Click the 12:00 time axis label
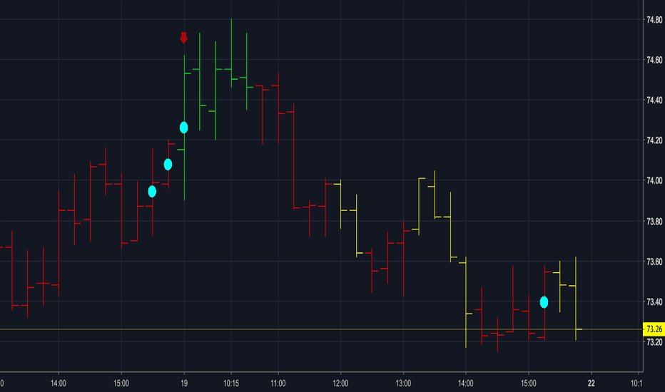This screenshot has width=665, height=392. pyautogui.click(x=340, y=383)
